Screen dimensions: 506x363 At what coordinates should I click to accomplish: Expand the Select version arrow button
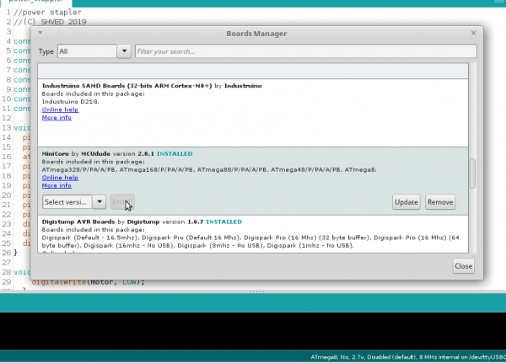click(x=100, y=202)
